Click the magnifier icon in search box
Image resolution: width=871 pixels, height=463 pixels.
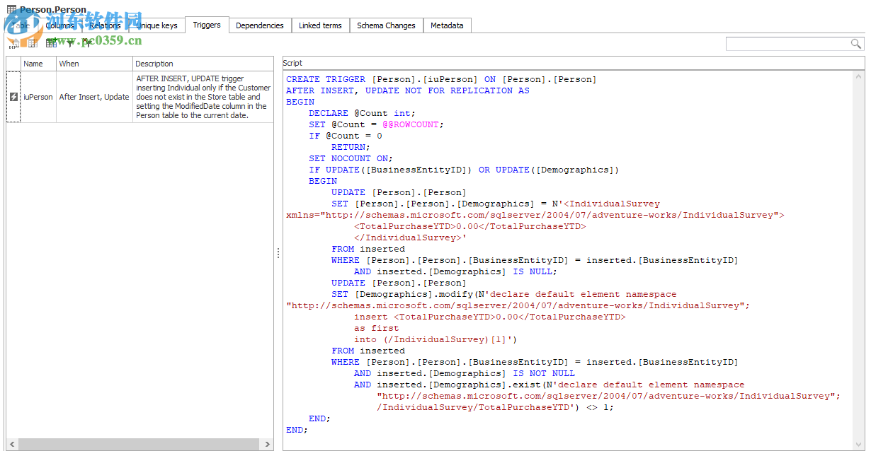[856, 44]
